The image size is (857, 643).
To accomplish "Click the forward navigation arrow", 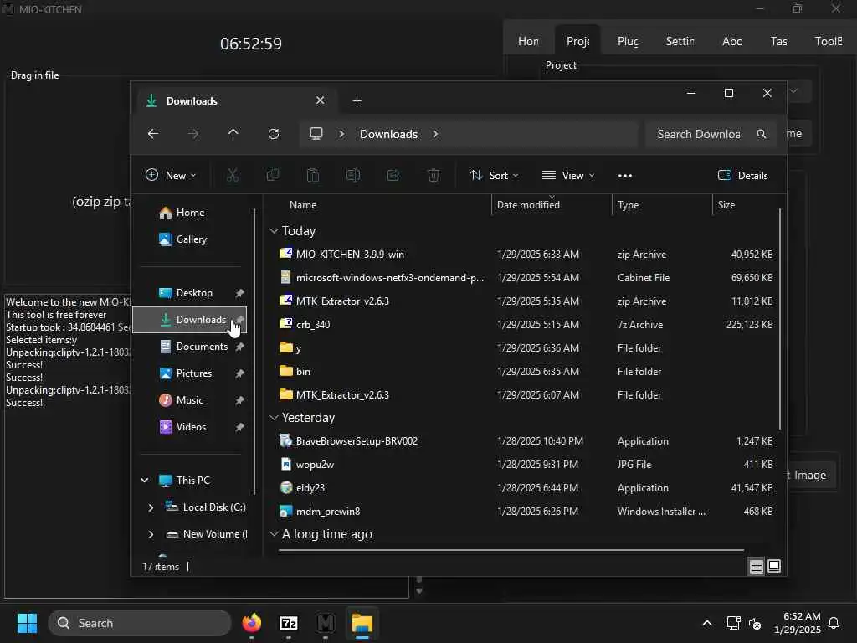I will click(x=193, y=134).
